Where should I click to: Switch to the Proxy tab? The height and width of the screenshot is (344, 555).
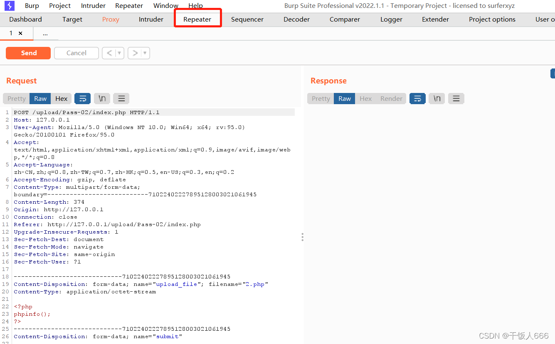tap(111, 20)
